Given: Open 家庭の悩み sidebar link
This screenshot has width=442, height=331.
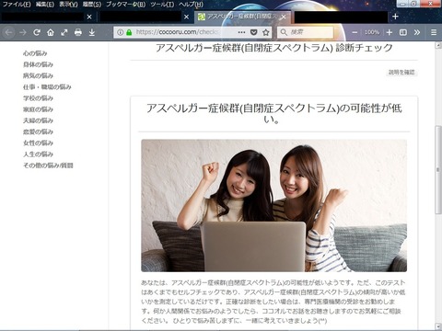Looking at the screenshot, I should point(38,109).
